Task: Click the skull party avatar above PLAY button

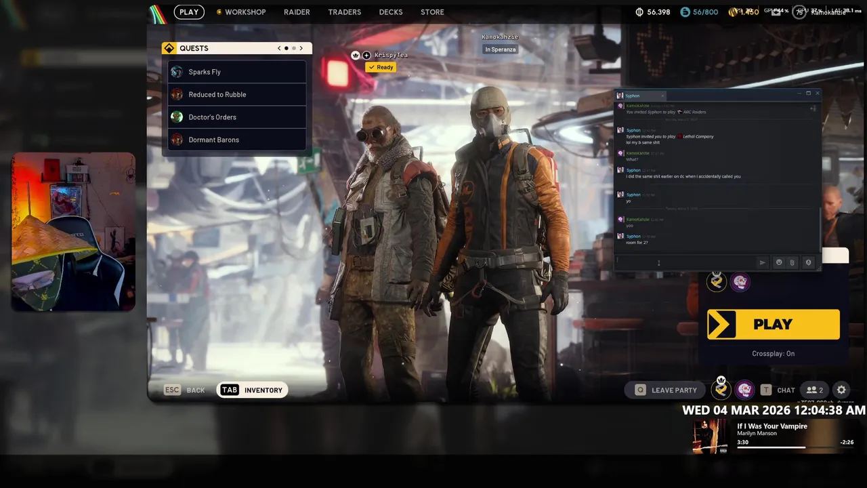Action: 740,281
